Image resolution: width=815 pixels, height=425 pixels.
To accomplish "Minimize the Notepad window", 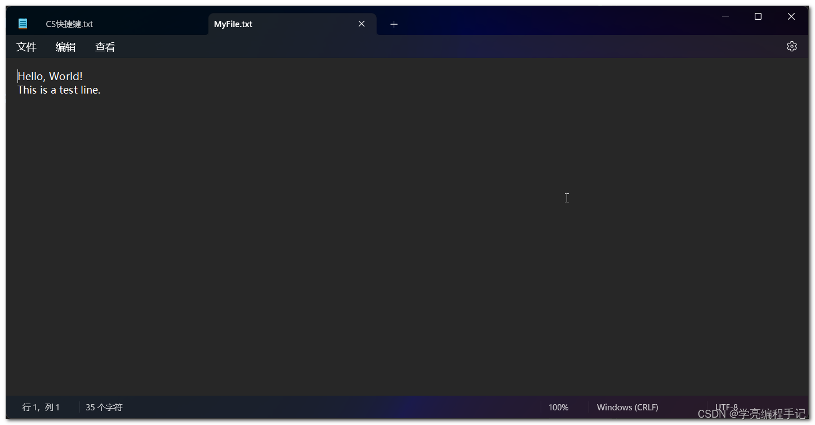I will [725, 16].
